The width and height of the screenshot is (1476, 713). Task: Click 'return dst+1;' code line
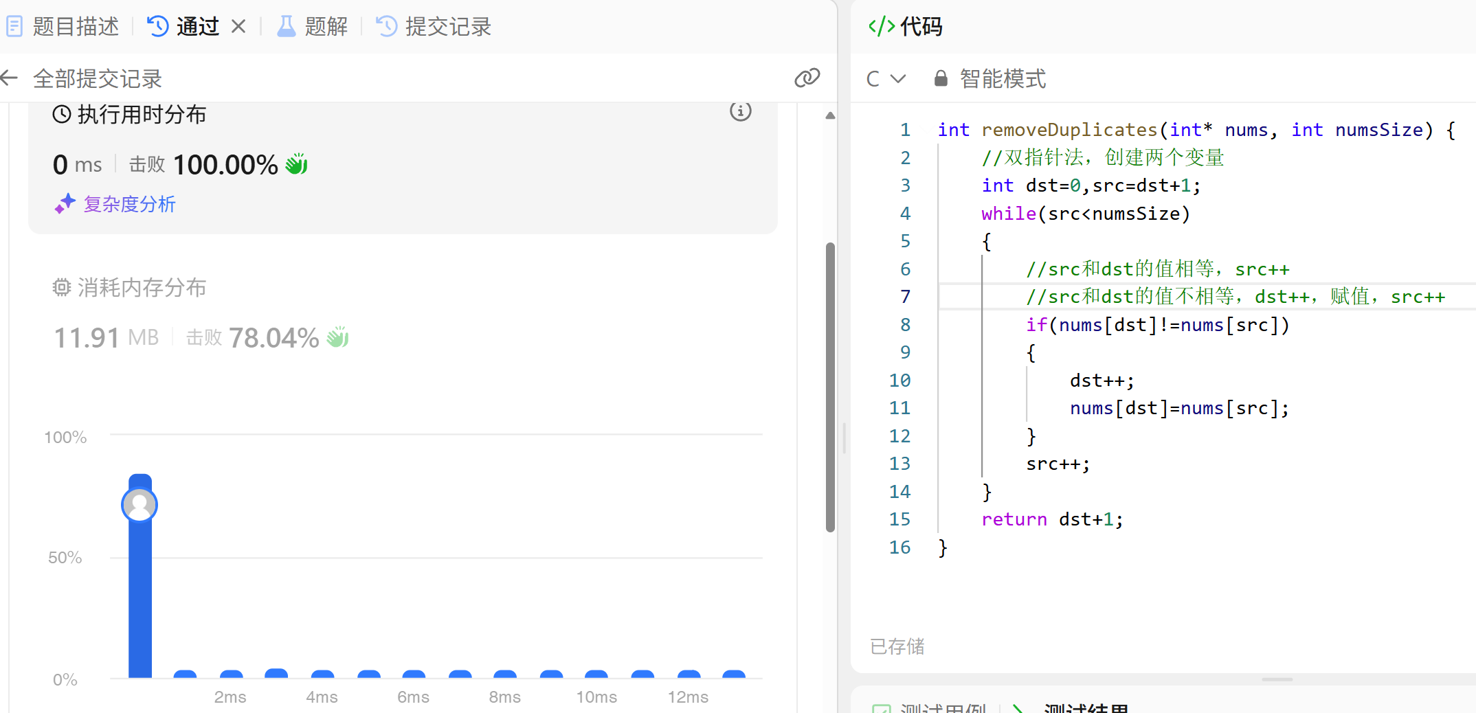tap(1052, 519)
